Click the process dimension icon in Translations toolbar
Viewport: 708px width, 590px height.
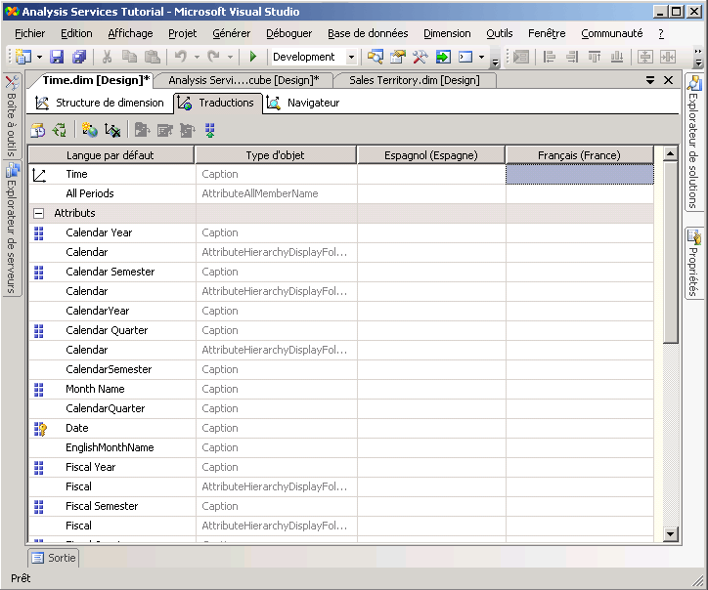38,130
